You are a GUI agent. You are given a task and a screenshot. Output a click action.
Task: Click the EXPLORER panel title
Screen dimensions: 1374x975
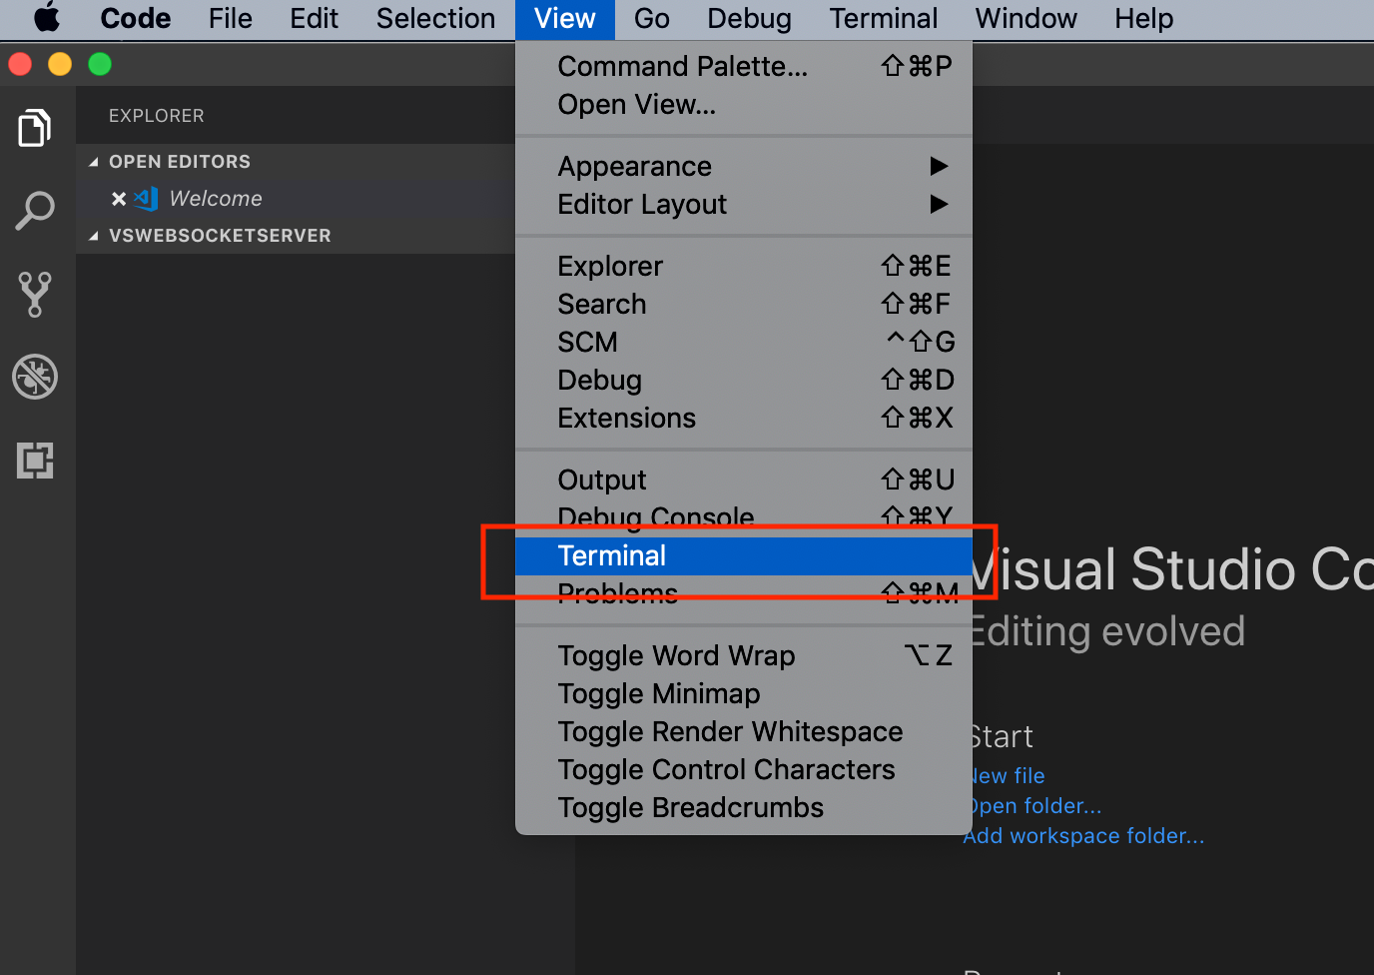157,116
